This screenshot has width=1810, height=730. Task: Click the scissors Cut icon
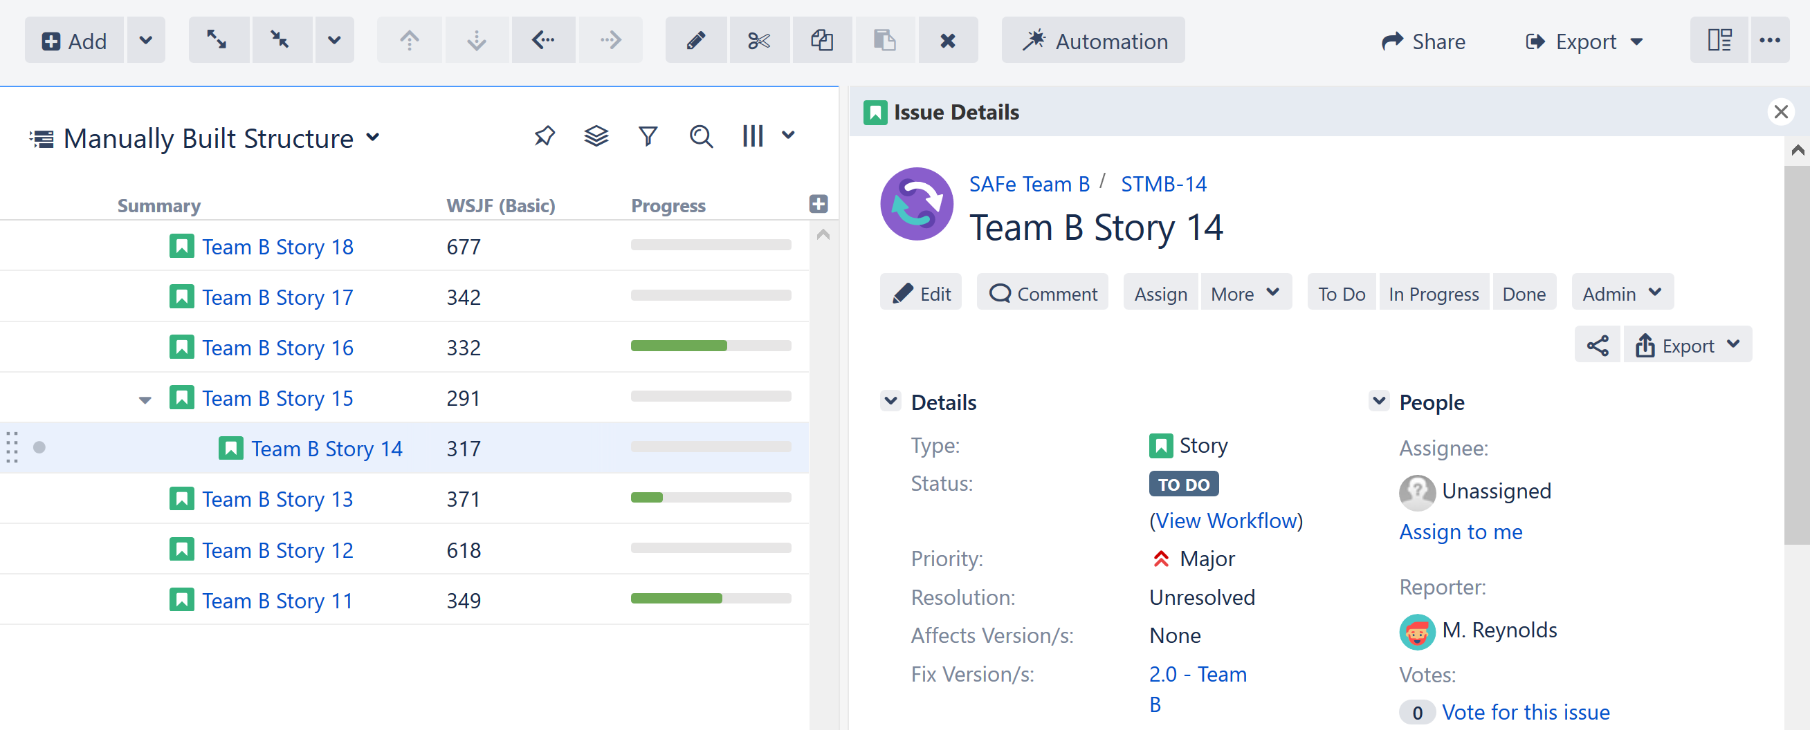click(x=759, y=41)
